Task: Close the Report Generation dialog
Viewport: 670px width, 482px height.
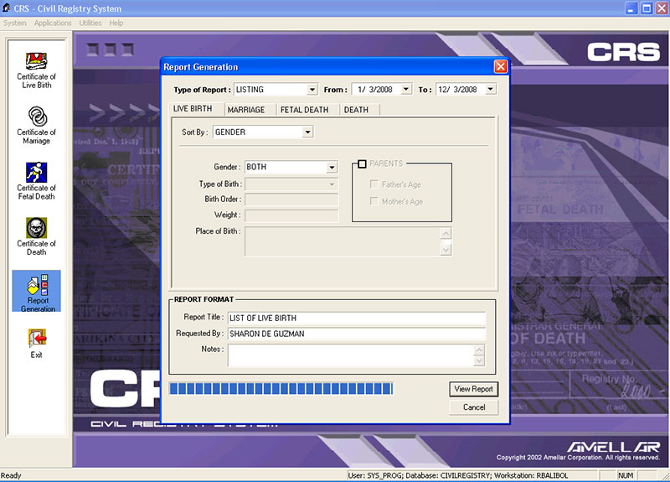Action: click(500, 67)
